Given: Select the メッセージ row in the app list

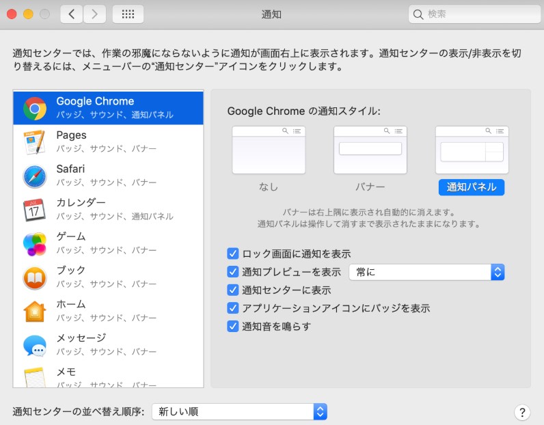Looking at the screenshot, I should (108, 344).
